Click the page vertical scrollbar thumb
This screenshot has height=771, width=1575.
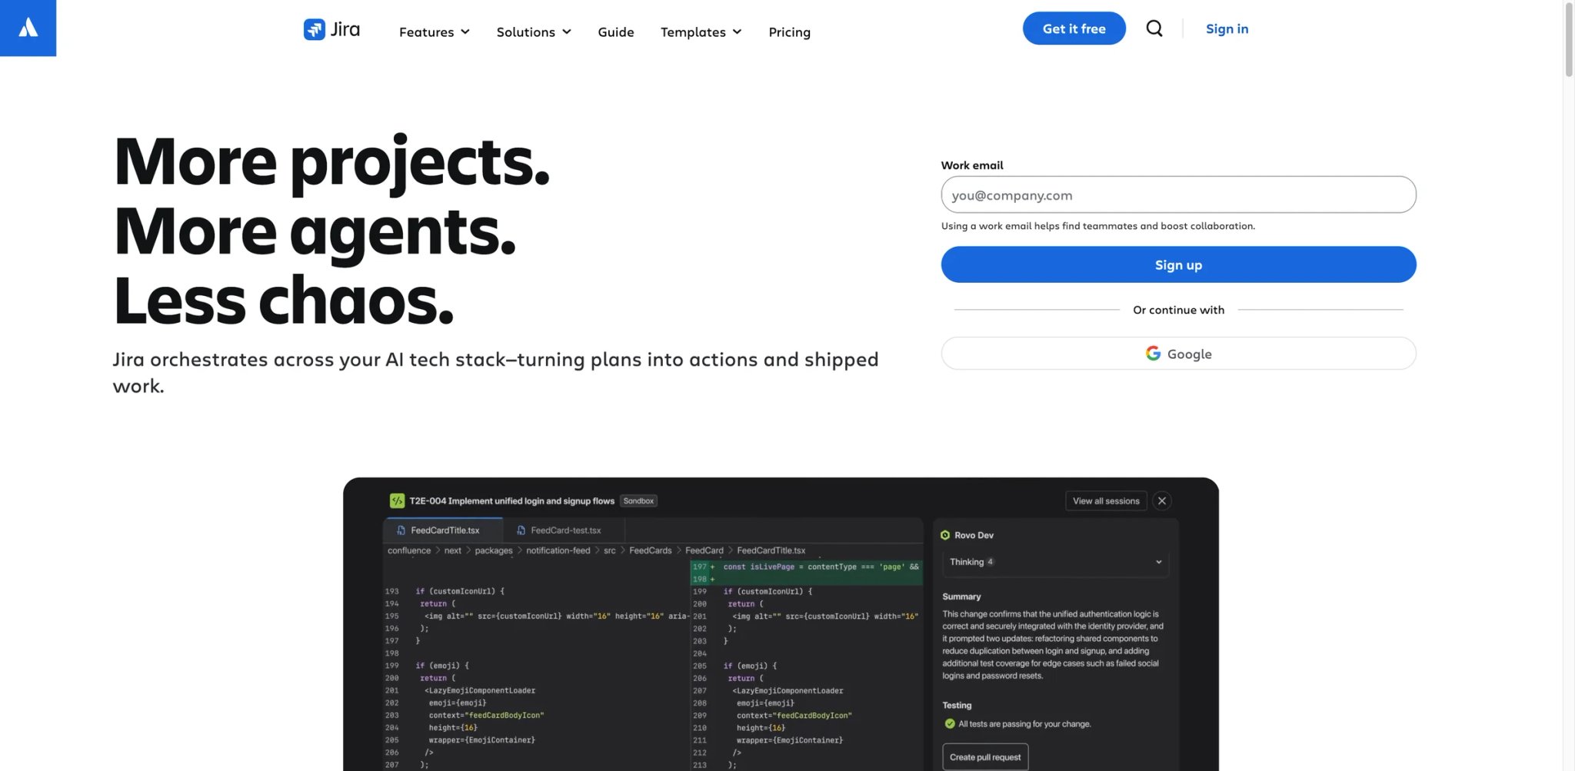coord(1569,38)
